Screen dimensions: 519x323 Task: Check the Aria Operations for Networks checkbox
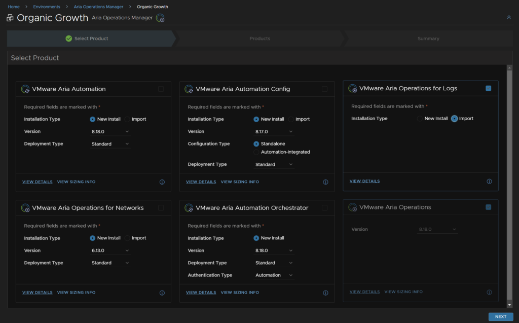click(161, 208)
